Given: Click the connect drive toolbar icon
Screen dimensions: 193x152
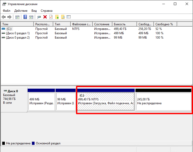Looking at the screenshot, I should (39, 17).
